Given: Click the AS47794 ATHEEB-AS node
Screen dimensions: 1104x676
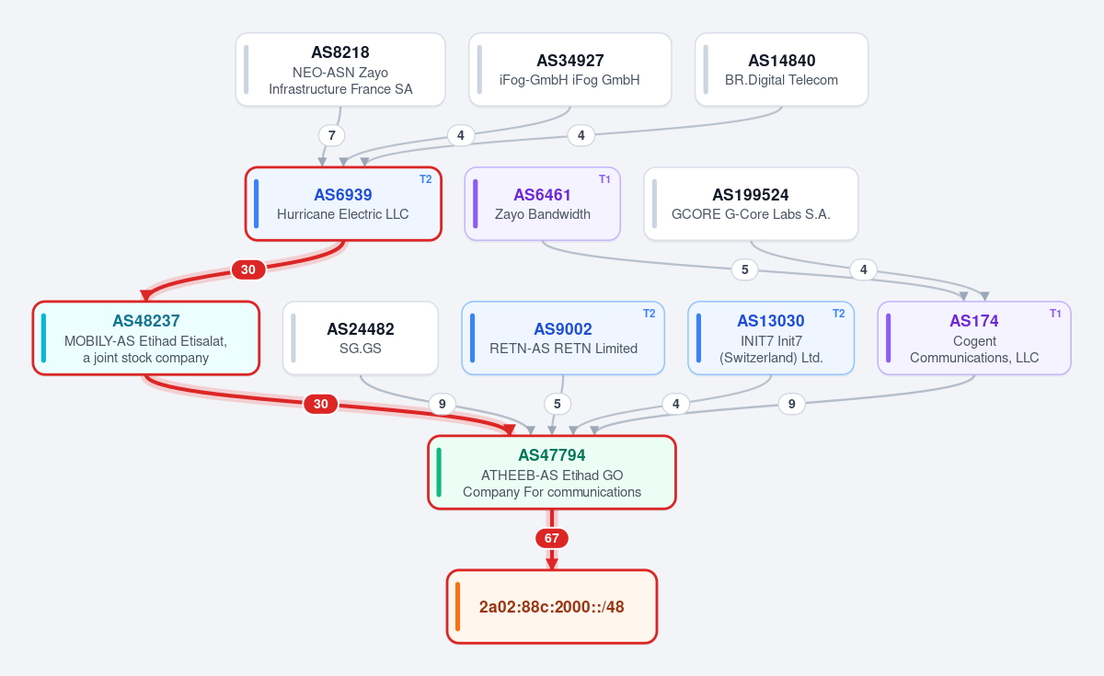Looking at the screenshot, I should [552, 473].
